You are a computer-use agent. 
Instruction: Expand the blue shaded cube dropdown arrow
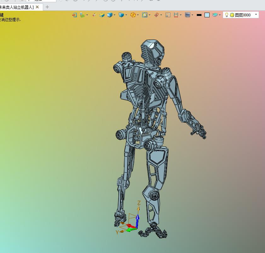tap(115, 15)
